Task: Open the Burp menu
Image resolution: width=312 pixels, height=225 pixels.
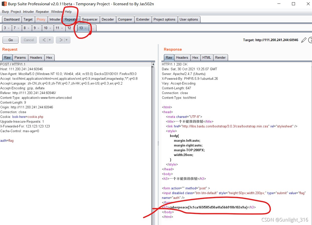Action: tap(5, 12)
